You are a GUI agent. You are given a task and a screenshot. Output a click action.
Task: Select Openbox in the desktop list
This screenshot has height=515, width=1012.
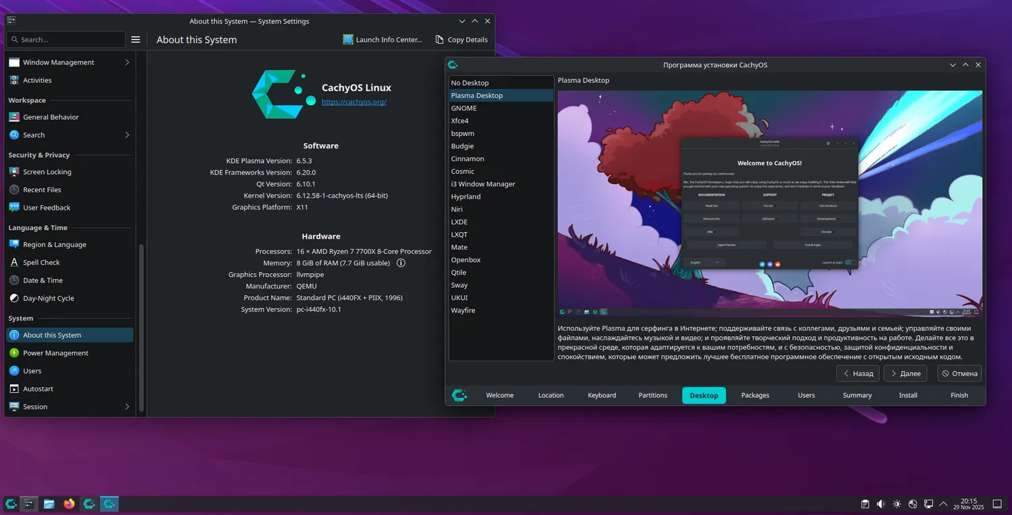pyautogui.click(x=501, y=260)
